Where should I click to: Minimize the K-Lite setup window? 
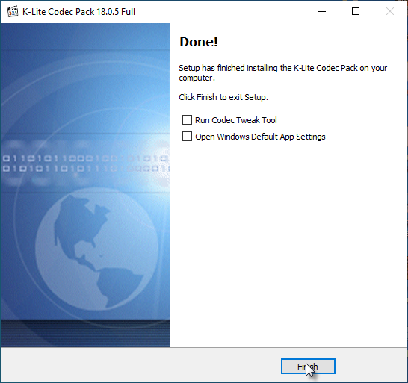pyautogui.click(x=322, y=11)
